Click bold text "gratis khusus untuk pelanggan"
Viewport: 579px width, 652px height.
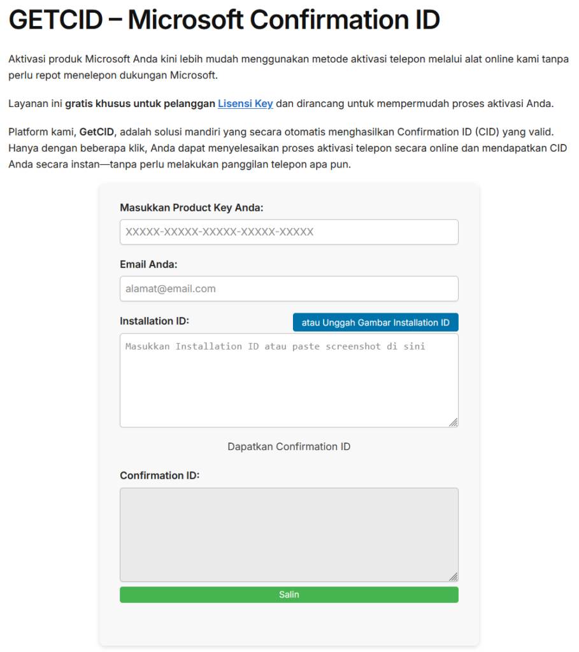[140, 103]
